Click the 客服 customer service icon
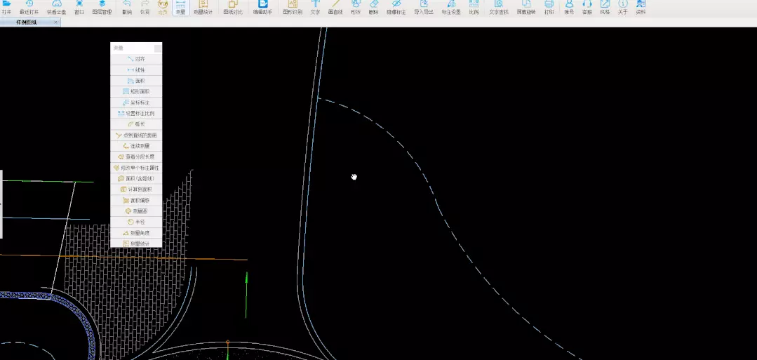The width and height of the screenshot is (757, 360). click(587, 7)
